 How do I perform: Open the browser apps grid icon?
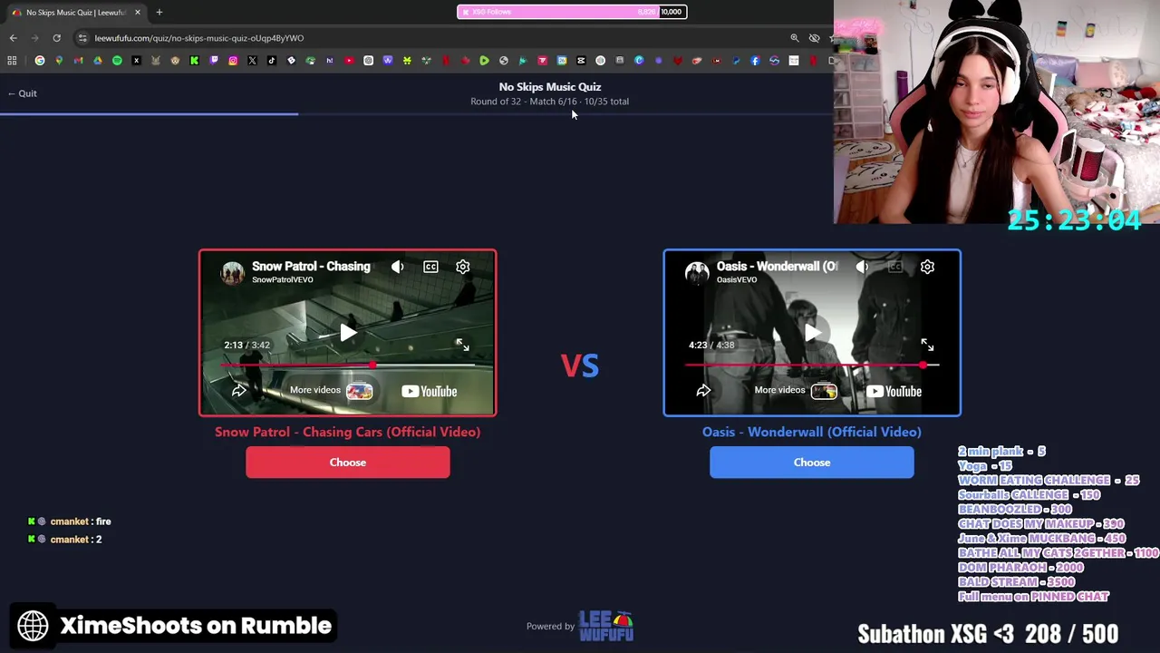tap(12, 61)
